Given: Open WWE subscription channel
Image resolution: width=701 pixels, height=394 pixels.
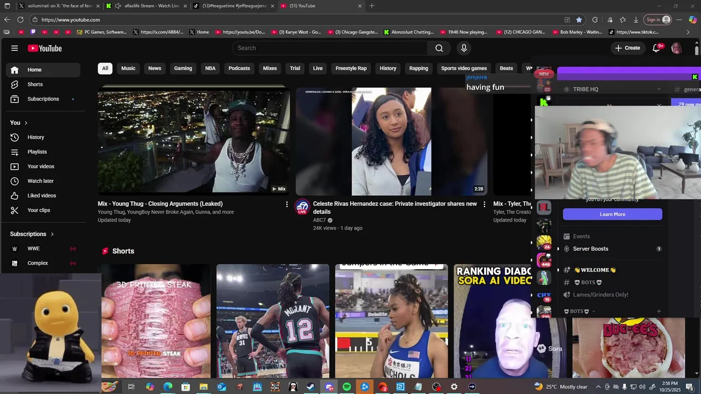Looking at the screenshot, I should click(x=43, y=248).
